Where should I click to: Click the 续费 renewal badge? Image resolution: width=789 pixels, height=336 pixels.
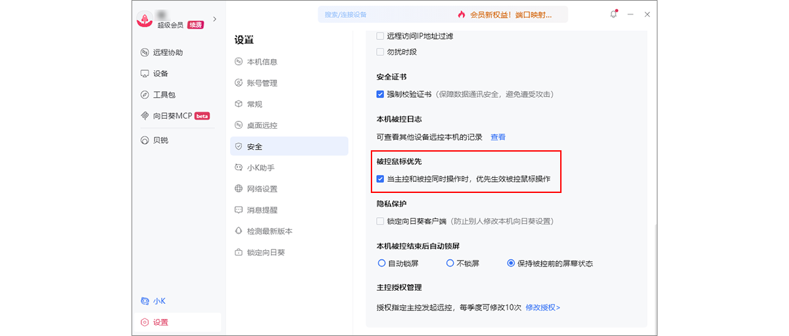pos(195,25)
